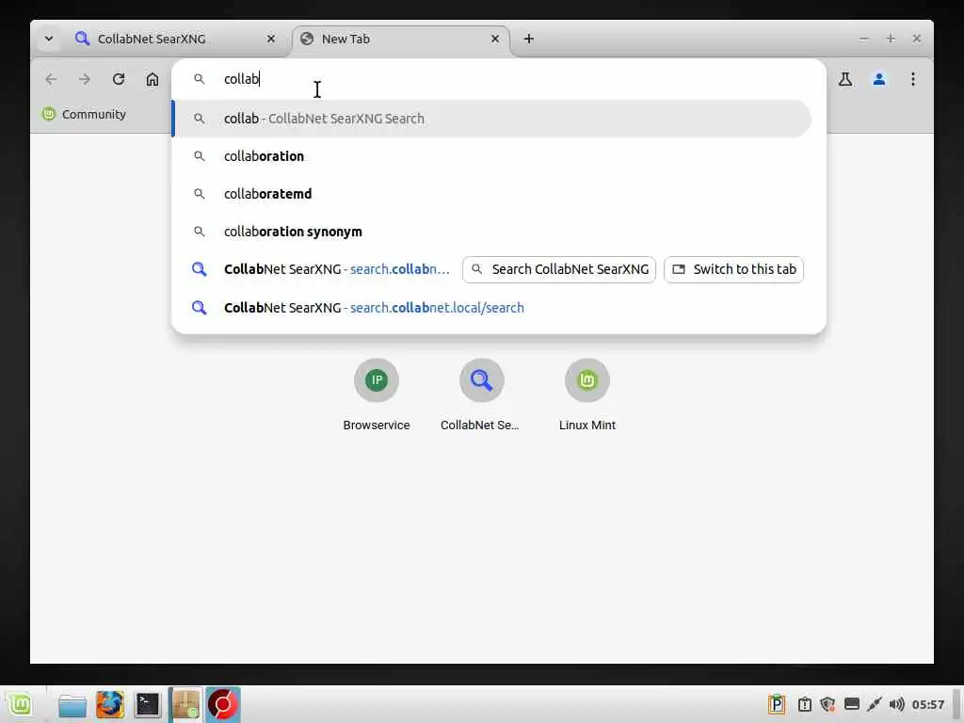
Task: Open the CollabNet SearXNG shortcut tile
Action: pos(481,394)
